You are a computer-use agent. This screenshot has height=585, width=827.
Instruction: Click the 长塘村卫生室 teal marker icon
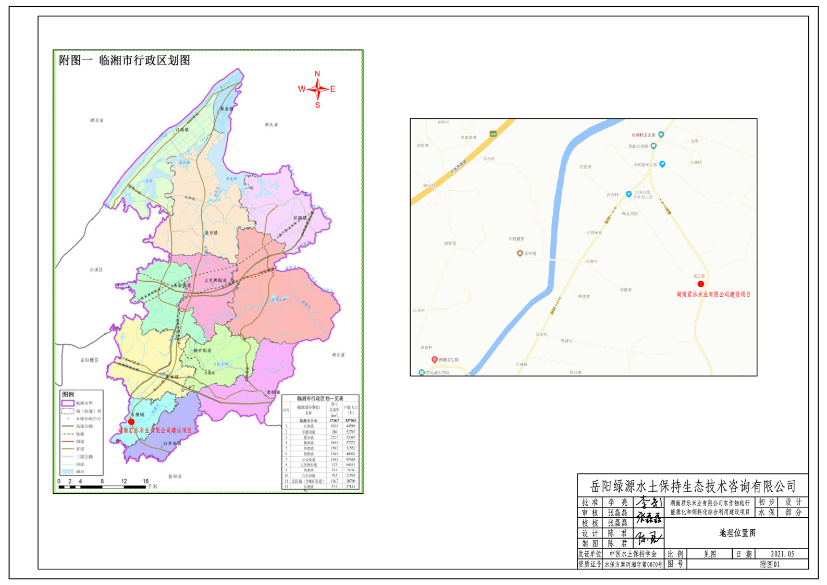pyautogui.click(x=661, y=135)
